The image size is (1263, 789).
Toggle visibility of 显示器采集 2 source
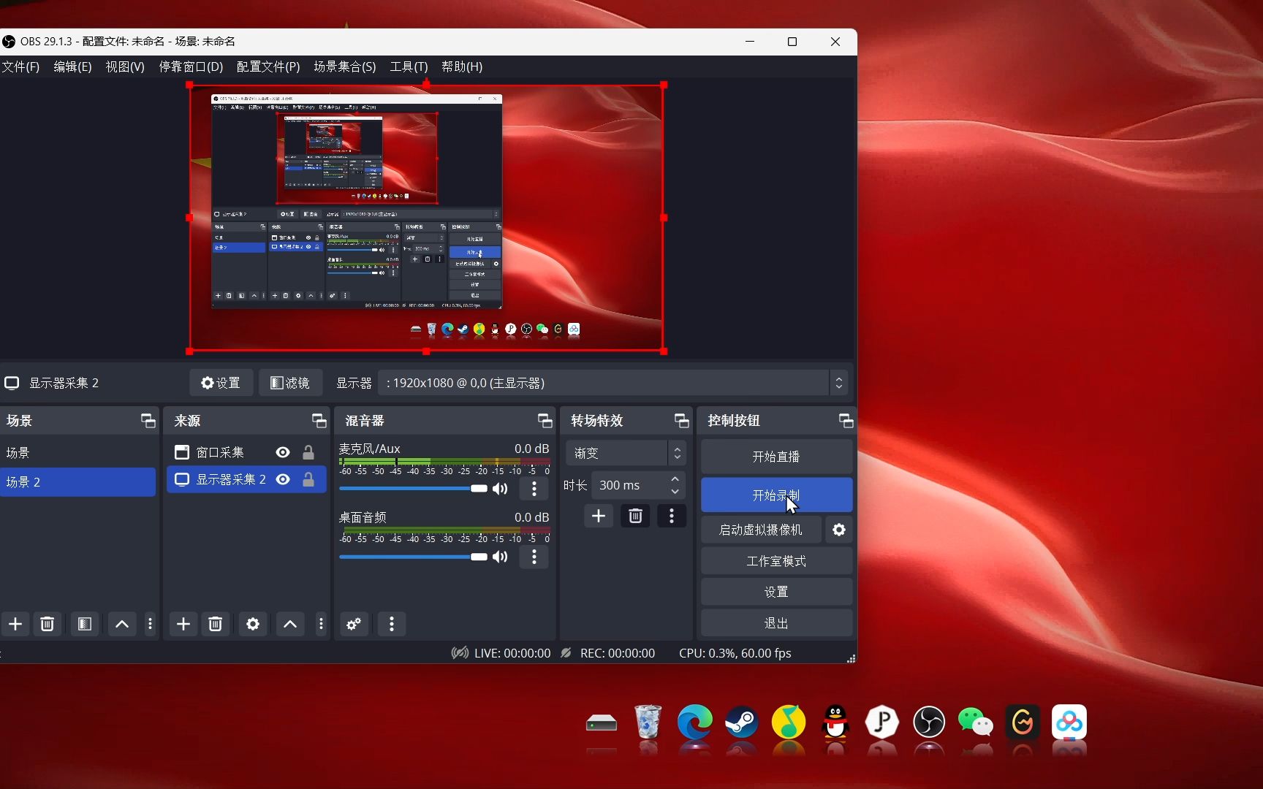tap(283, 479)
